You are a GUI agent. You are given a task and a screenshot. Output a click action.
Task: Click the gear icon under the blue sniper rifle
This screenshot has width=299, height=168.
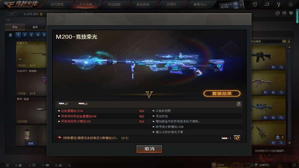pyautogui.click(x=273, y=118)
